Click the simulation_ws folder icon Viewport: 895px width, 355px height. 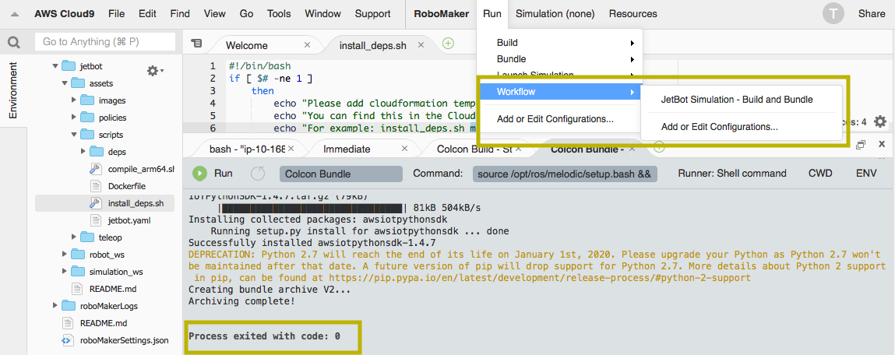pos(78,271)
